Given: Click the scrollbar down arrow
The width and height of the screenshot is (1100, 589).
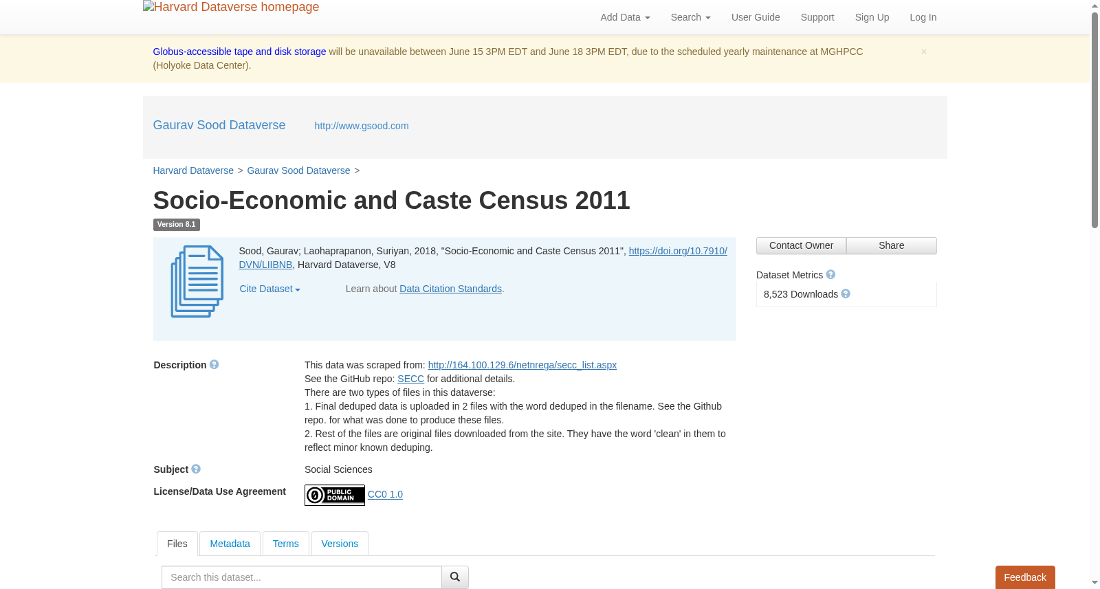Looking at the screenshot, I should tap(1094, 583).
